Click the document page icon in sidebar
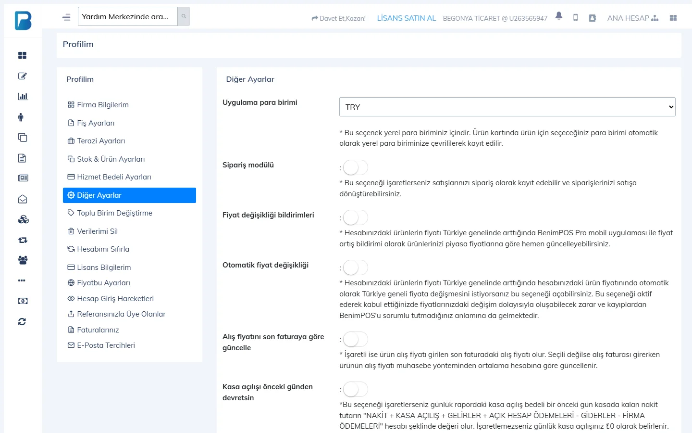692x433 pixels. point(22,158)
